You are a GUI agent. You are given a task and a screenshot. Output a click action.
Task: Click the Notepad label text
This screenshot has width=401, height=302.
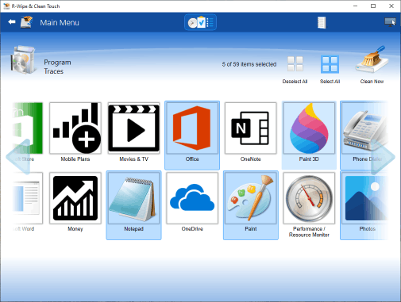click(x=133, y=229)
